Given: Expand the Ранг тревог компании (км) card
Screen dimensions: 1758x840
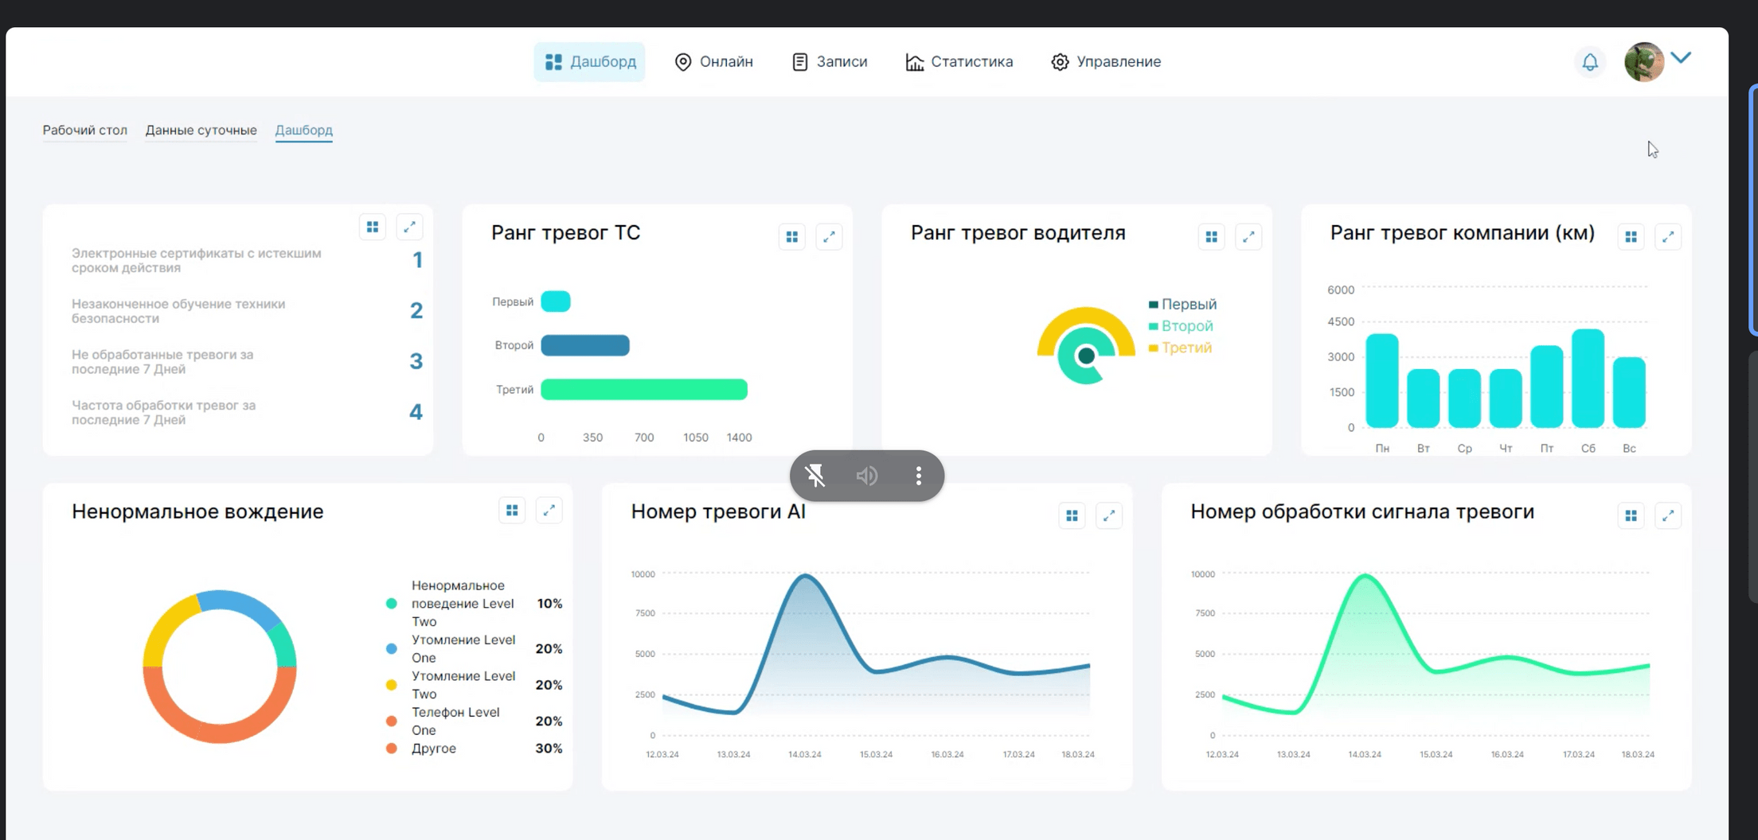Looking at the screenshot, I should (x=1668, y=236).
